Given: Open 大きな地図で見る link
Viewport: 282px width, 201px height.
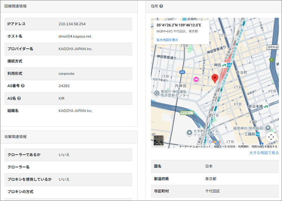Looking at the screenshot, I should point(264,153).
